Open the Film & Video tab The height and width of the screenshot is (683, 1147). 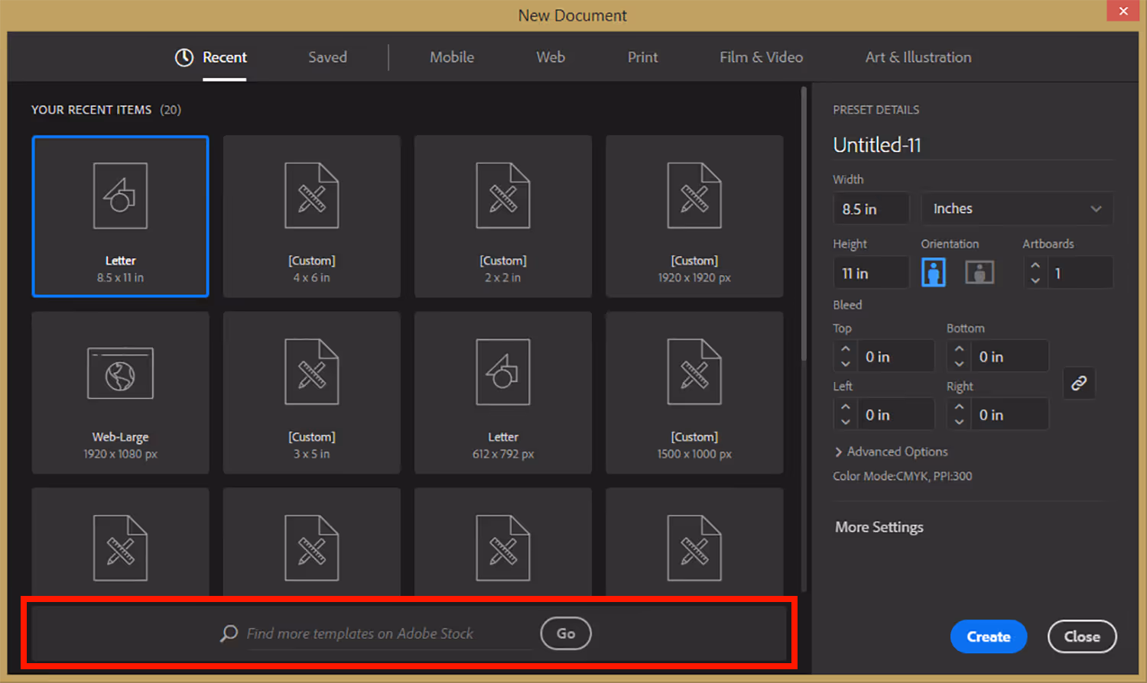coord(761,57)
